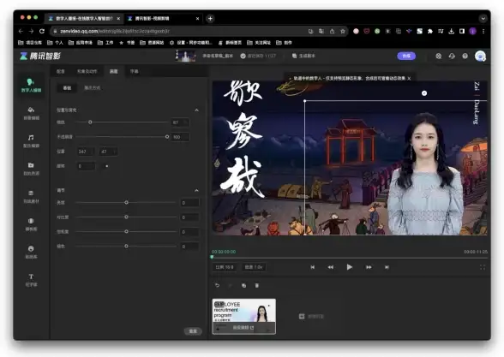This screenshot has width=504, height=357.
Task: Enter fullscreen preview mode
Action: click(483, 267)
